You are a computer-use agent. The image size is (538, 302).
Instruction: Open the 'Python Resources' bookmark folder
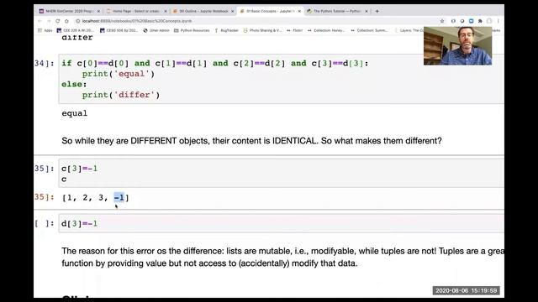click(x=192, y=30)
